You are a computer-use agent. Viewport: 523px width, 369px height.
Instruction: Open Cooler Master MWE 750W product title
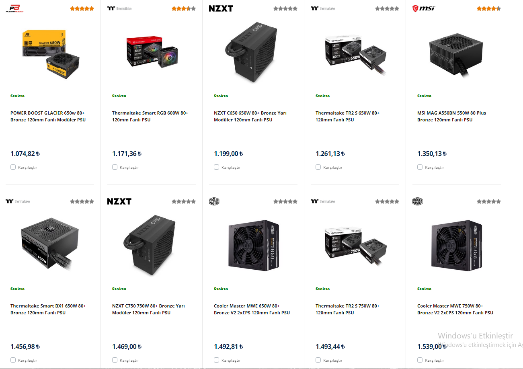click(x=455, y=309)
